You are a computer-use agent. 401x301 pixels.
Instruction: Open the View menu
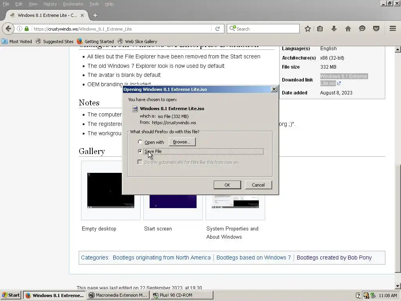coord(33,4)
